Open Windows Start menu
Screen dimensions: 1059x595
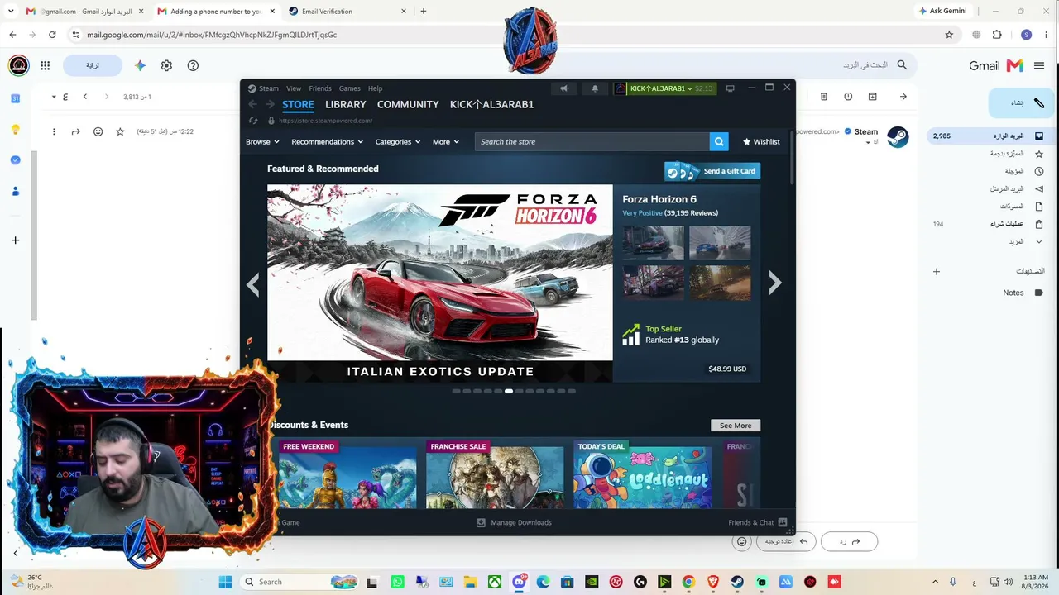(225, 582)
